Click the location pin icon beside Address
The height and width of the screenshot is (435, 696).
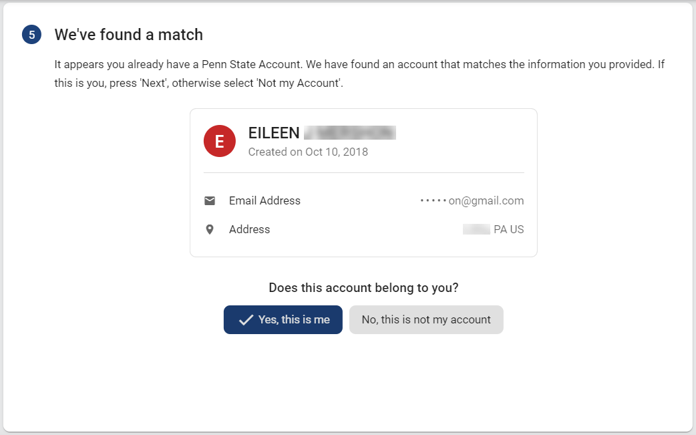pos(210,229)
